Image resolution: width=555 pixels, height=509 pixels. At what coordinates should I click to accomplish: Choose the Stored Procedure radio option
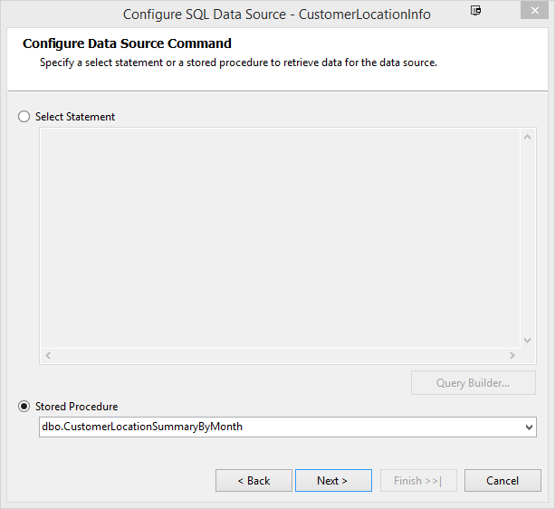[x=24, y=407]
